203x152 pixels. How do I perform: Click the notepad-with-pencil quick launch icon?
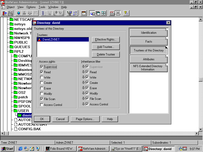(32, 149)
